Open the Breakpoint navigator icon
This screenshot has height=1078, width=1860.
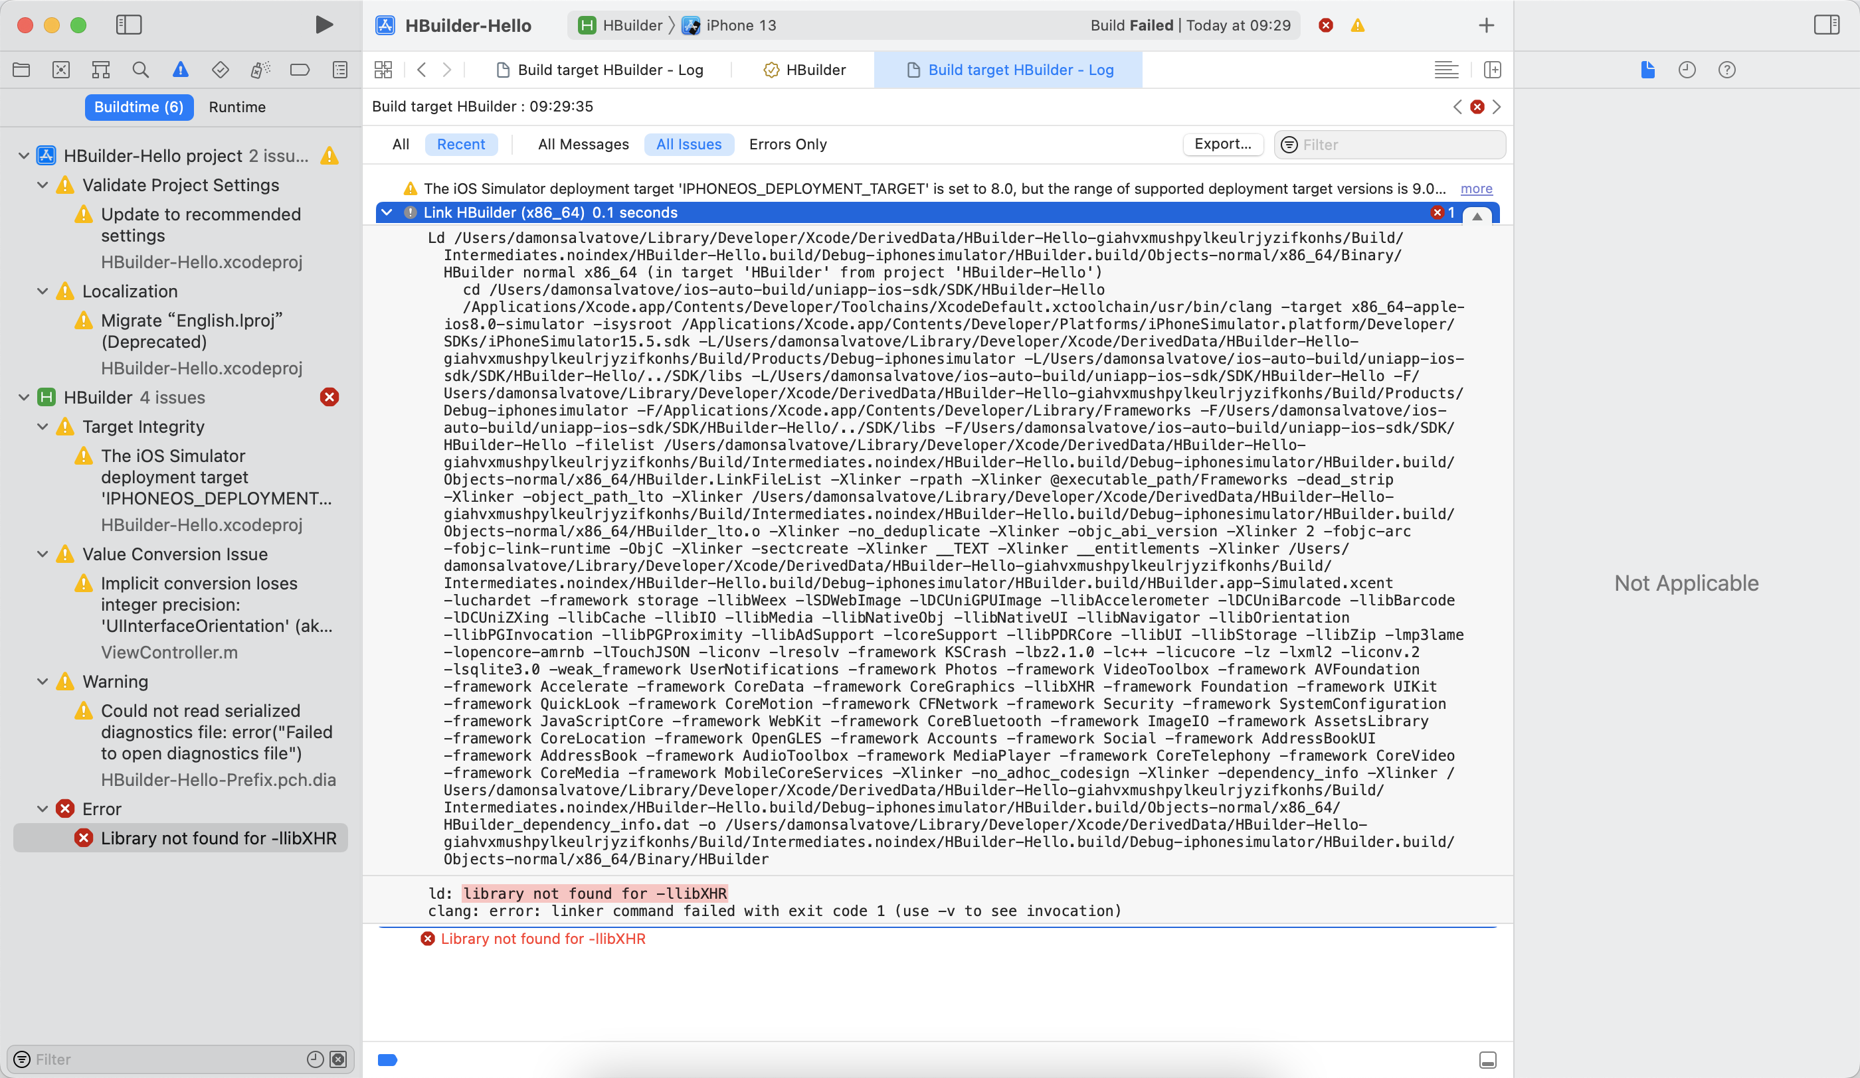(x=300, y=70)
